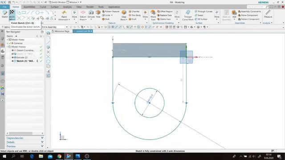Select the Measure tool
This screenshot has height=160, width=285.
click(x=268, y=14)
